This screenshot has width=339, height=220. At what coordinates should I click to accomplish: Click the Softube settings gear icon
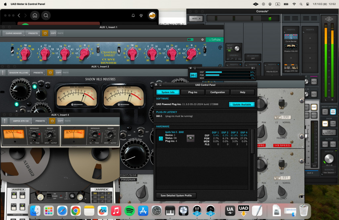tap(202, 40)
